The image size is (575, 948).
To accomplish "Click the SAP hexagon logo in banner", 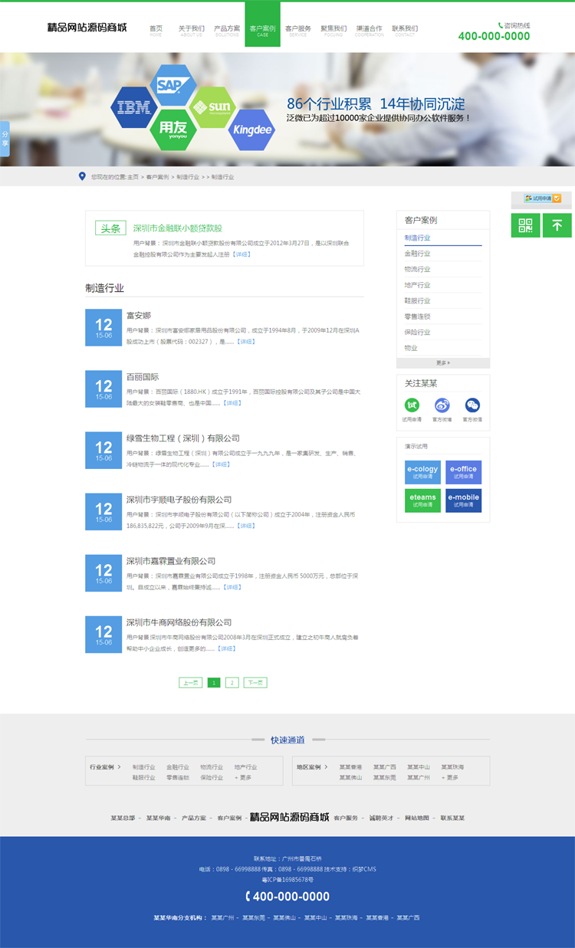I will [172, 86].
